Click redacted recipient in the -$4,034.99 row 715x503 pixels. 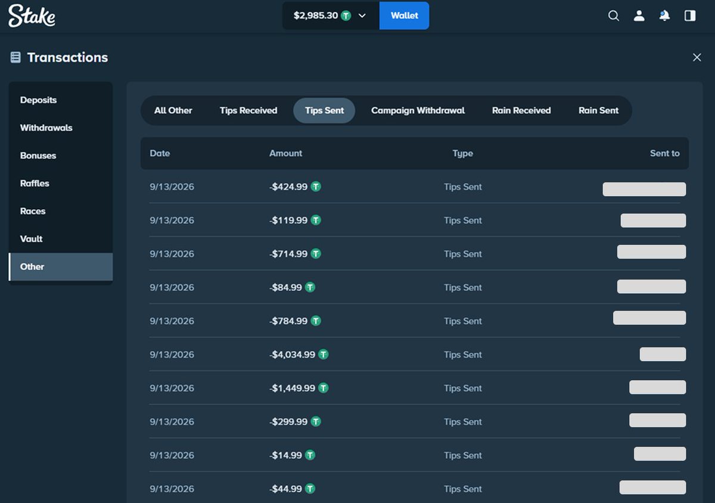pos(663,355)
